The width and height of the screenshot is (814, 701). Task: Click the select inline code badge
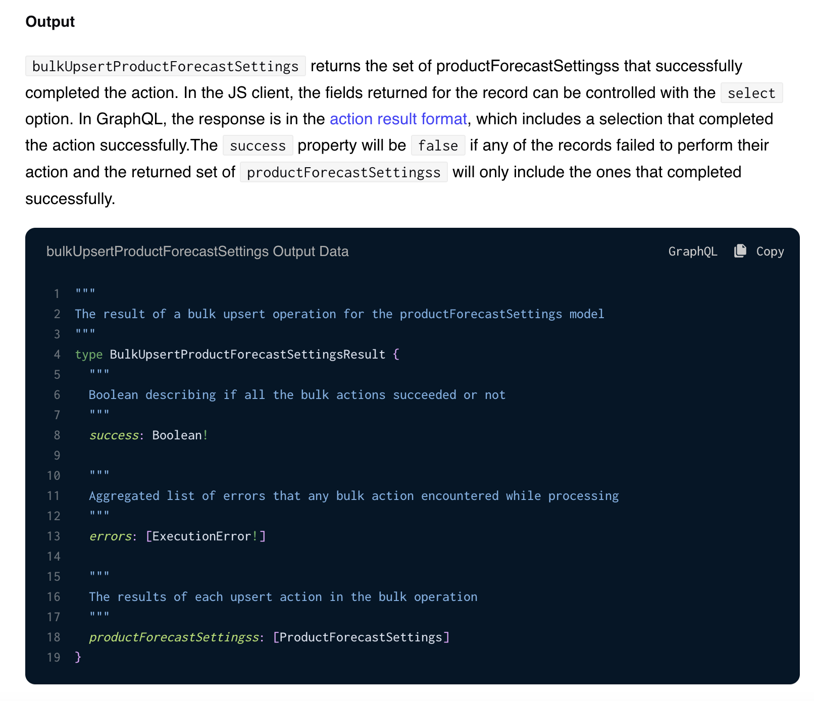click(751, 93)
